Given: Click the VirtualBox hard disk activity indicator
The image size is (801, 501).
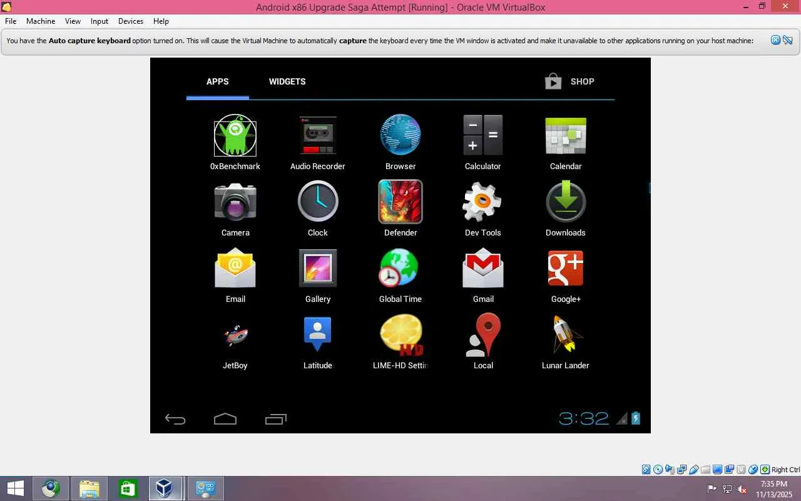Looking at the screenshot, I should (646, 470).
